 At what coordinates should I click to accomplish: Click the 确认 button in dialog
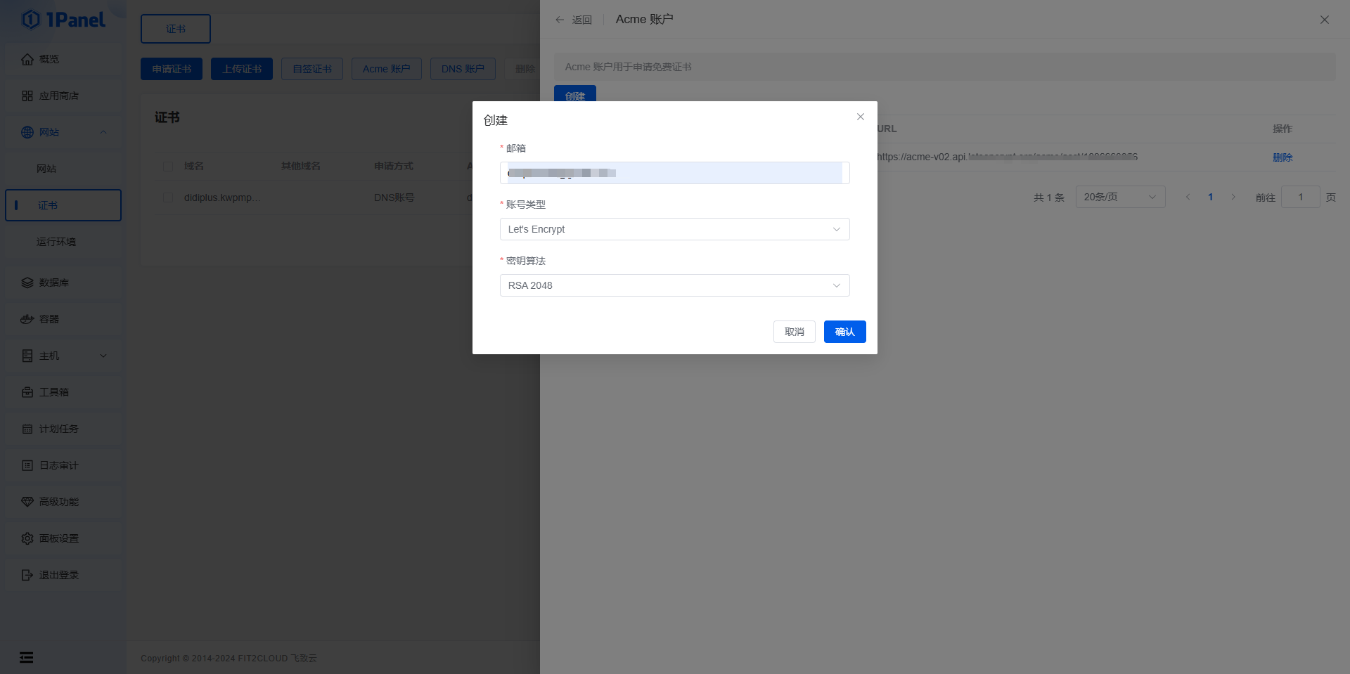[x=845, y=332]
